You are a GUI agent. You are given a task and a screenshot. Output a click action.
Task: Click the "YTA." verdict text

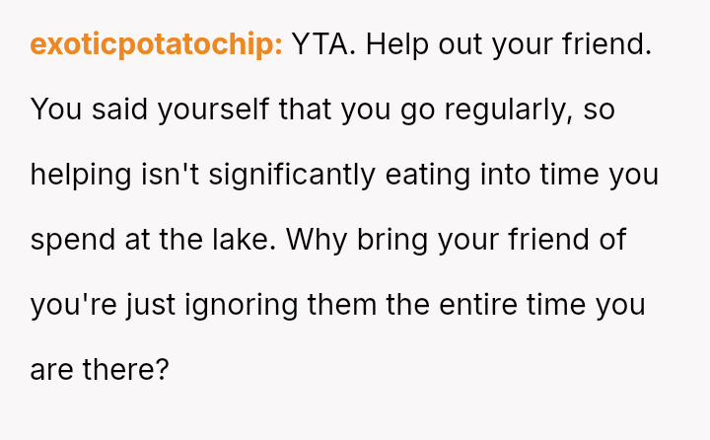pyautogui.click(x=318, y=44)
